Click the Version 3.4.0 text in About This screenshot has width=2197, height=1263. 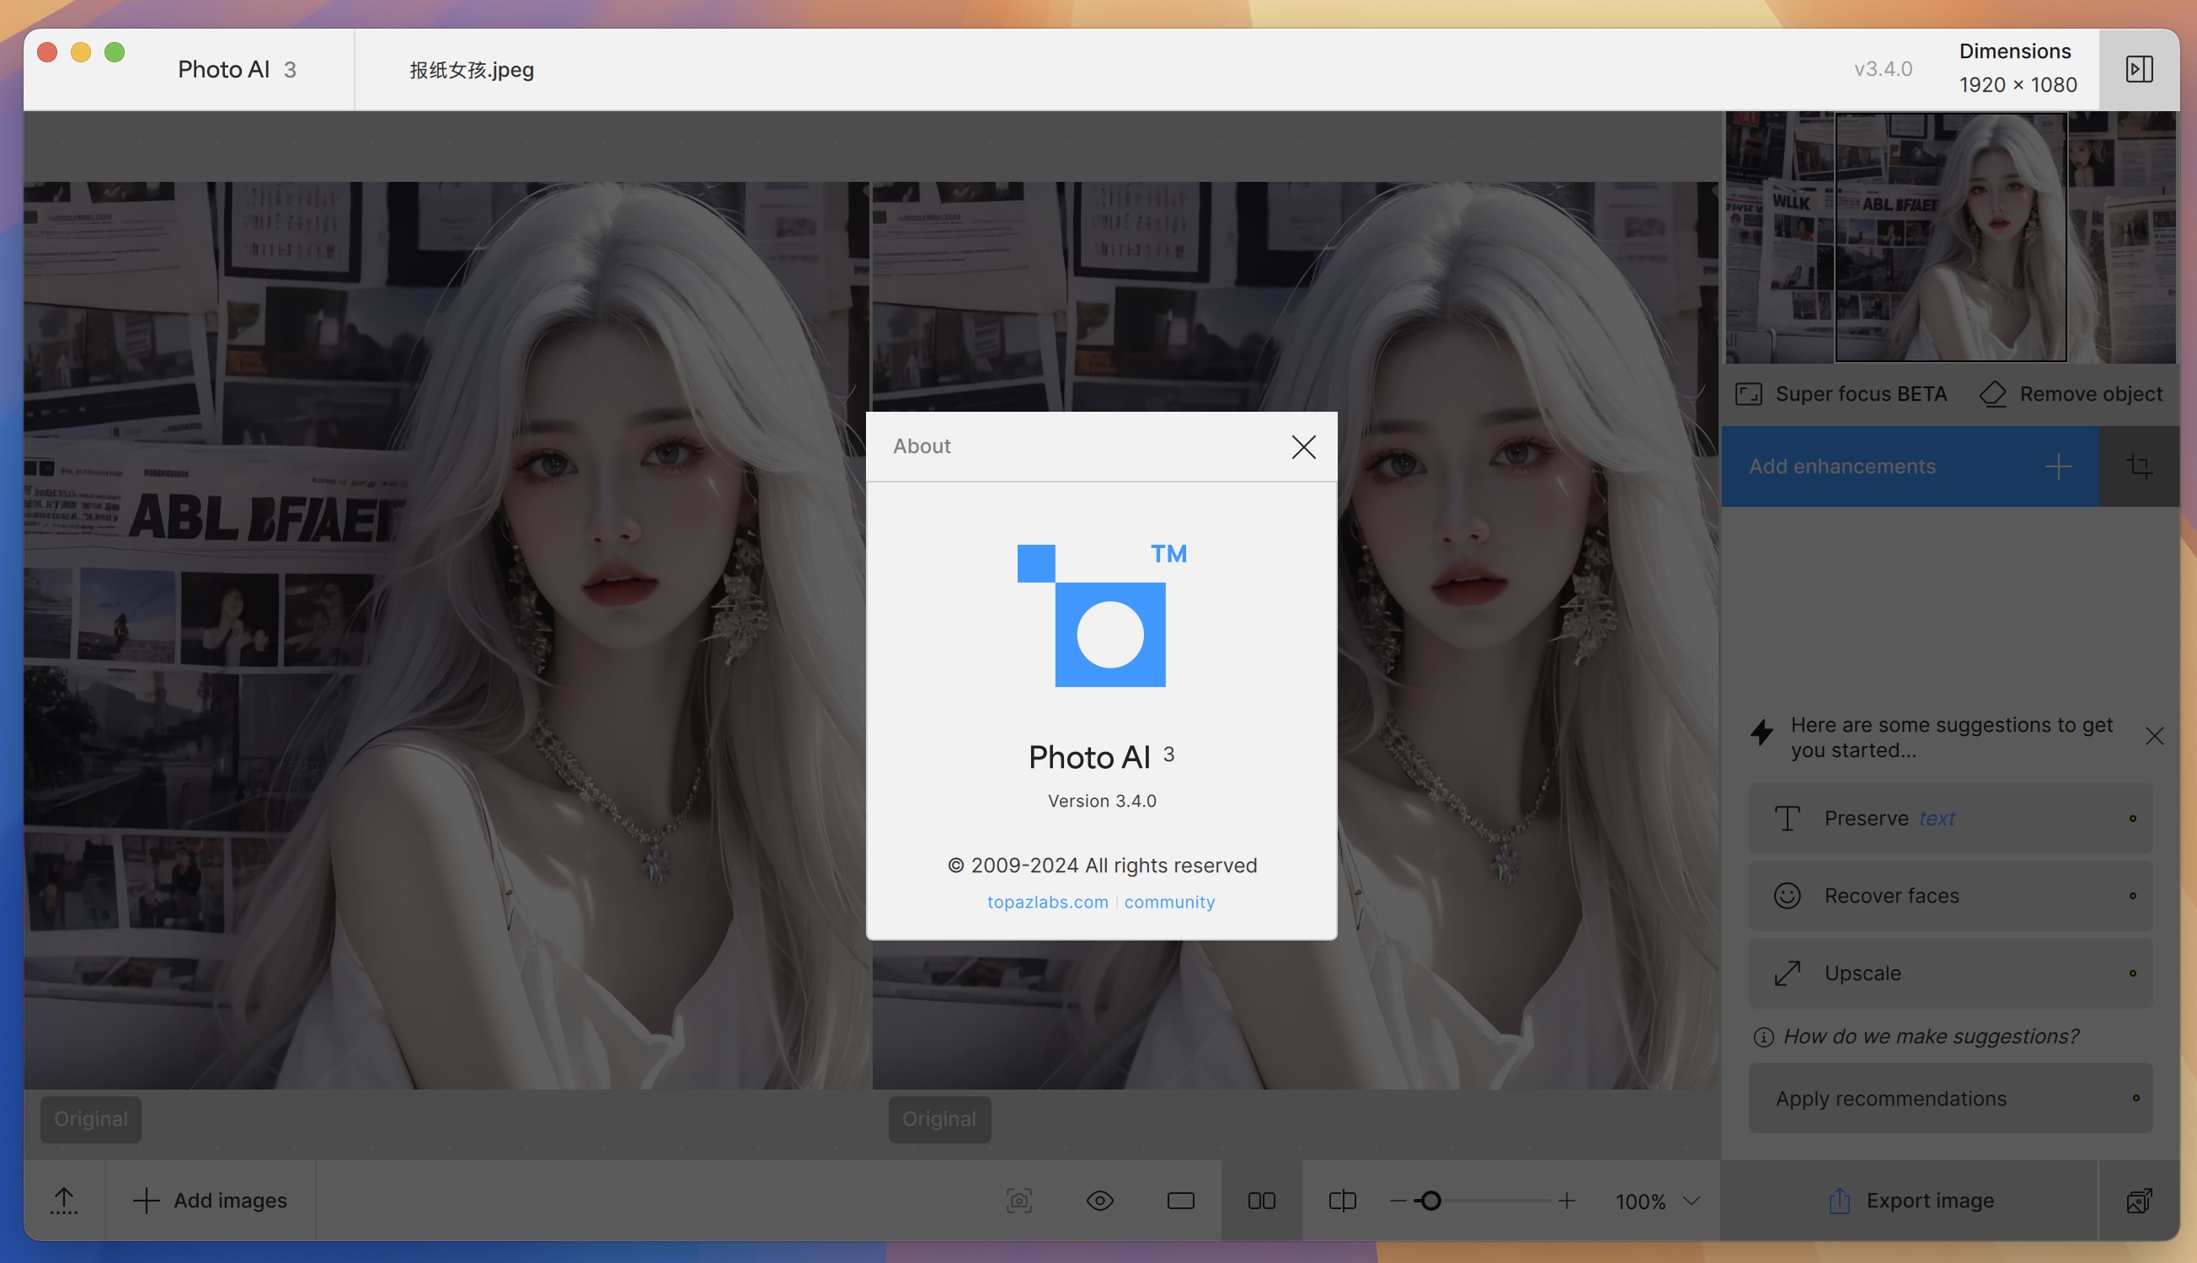pyautogui.click(x=1101, y=801)
